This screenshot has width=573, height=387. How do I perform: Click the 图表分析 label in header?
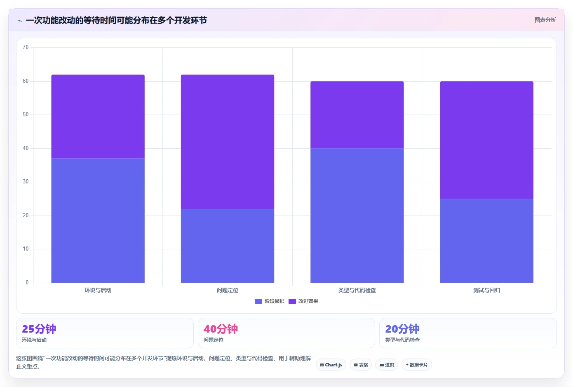[x=545, y=20]
